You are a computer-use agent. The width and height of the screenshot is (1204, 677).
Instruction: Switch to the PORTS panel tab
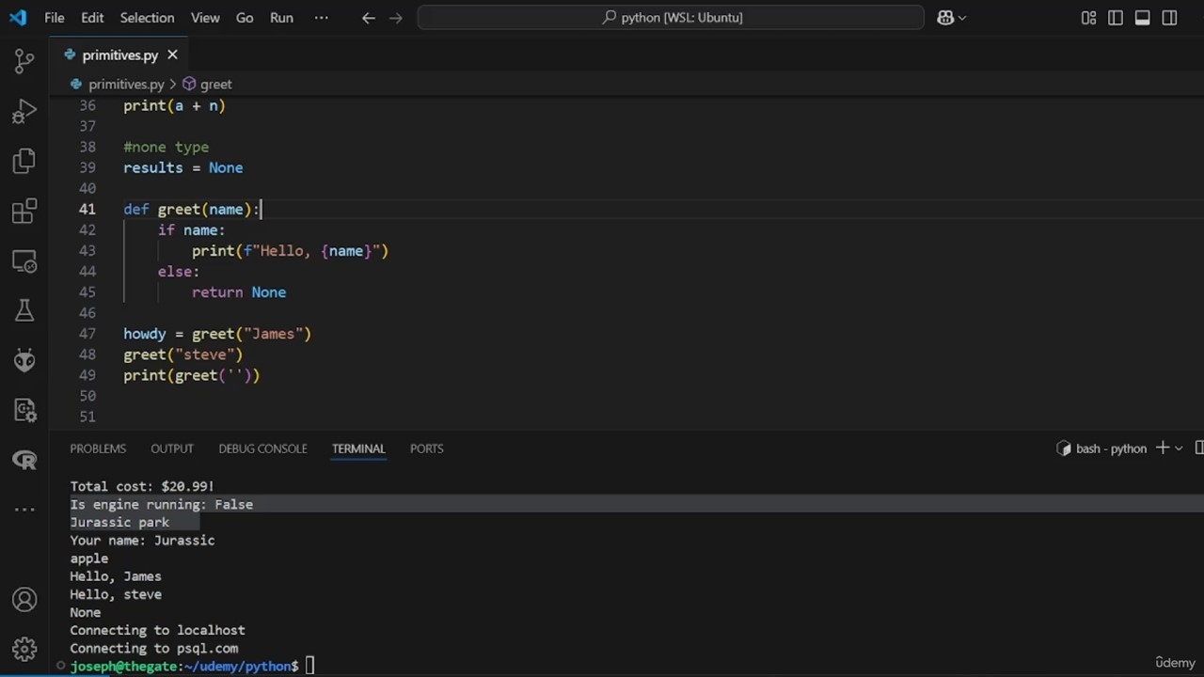426,449
